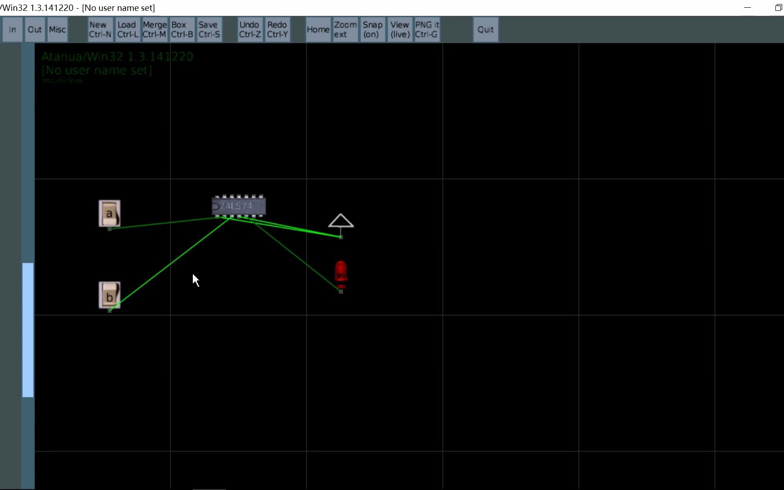Open the Out components tab
784x490 pixels.
point(35,29)
